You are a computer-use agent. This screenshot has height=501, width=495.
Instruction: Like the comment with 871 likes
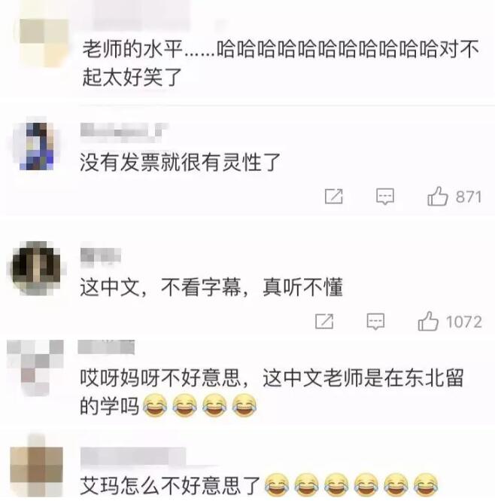(438, 196)
